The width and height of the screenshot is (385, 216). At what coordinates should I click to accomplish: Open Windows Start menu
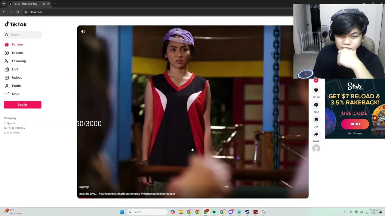pos(122,212)
